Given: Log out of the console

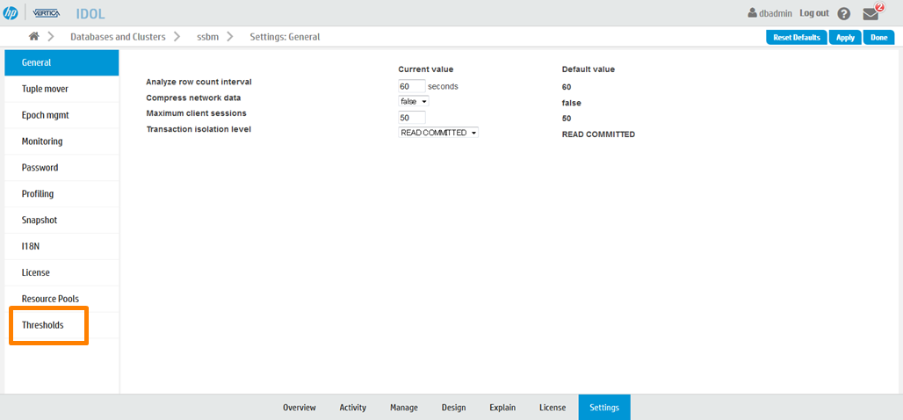Looking at the screenshot, I should [x=813, y=13].
